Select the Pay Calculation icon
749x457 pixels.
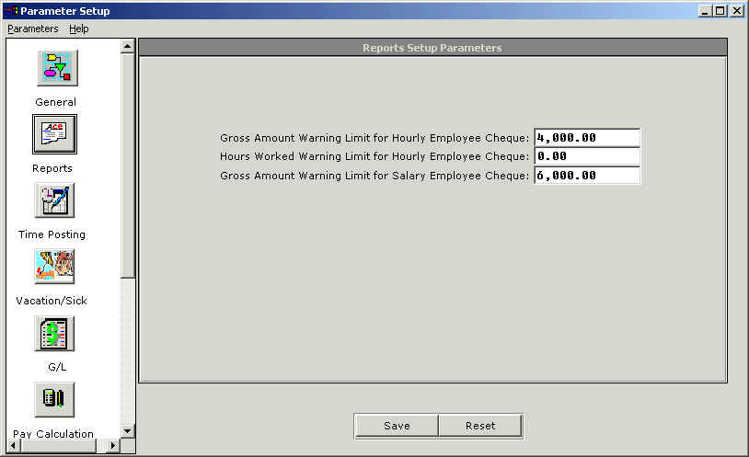point(55,399)
